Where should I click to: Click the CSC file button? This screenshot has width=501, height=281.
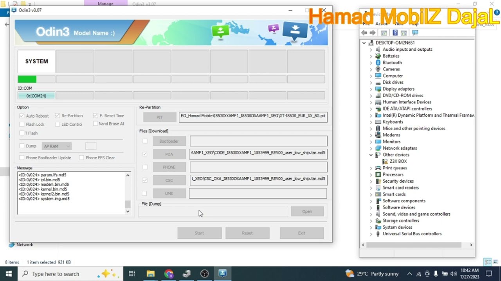coord(169,180)
